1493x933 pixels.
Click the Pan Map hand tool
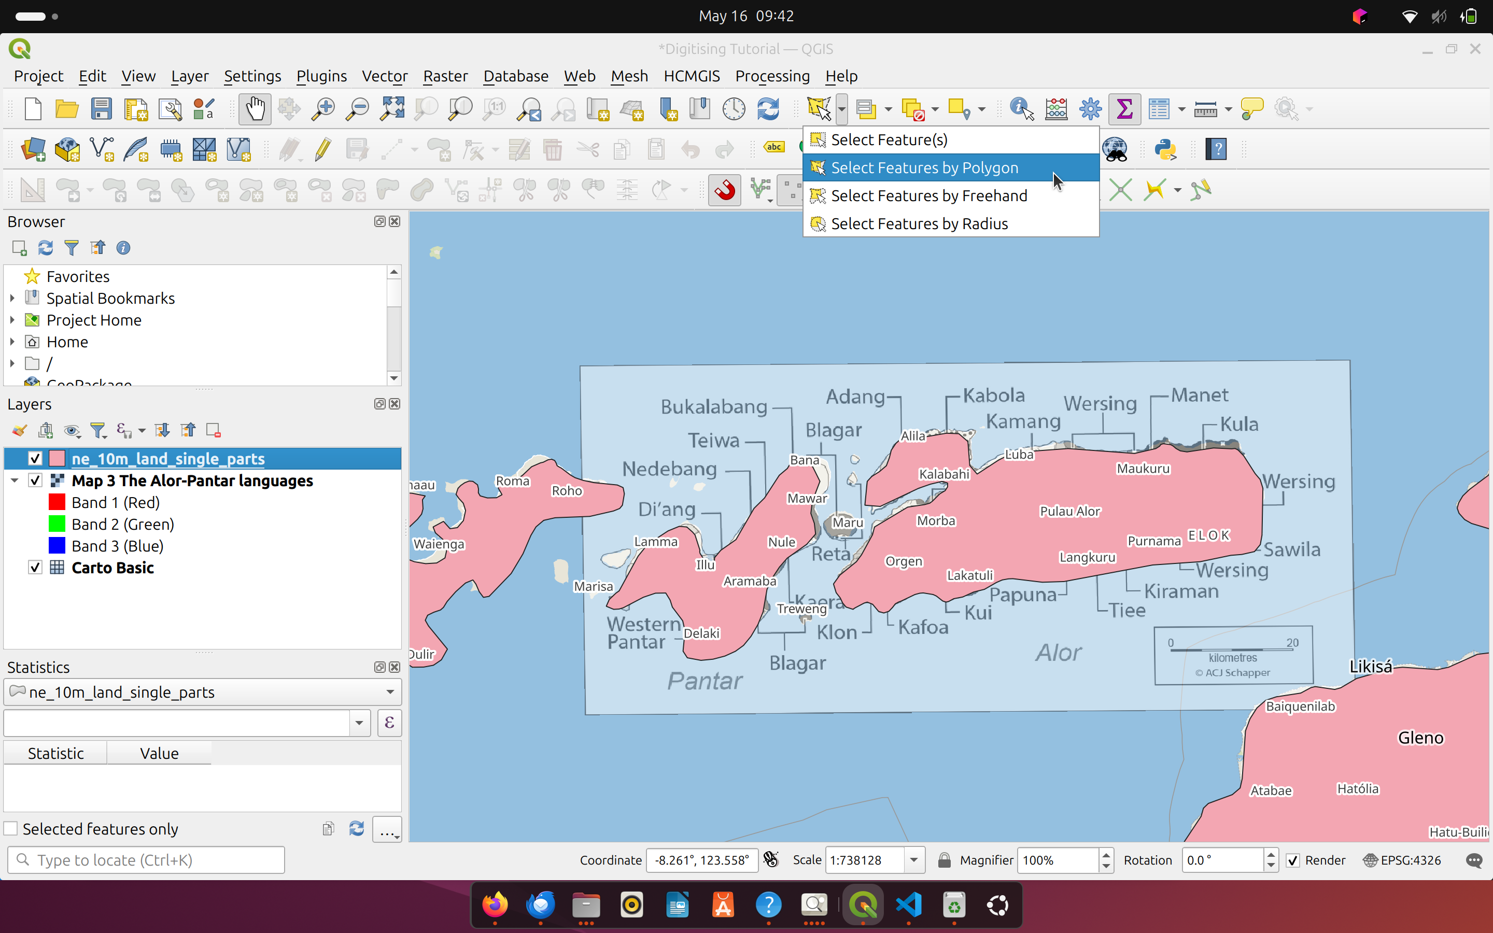click(x=255, y=109)
